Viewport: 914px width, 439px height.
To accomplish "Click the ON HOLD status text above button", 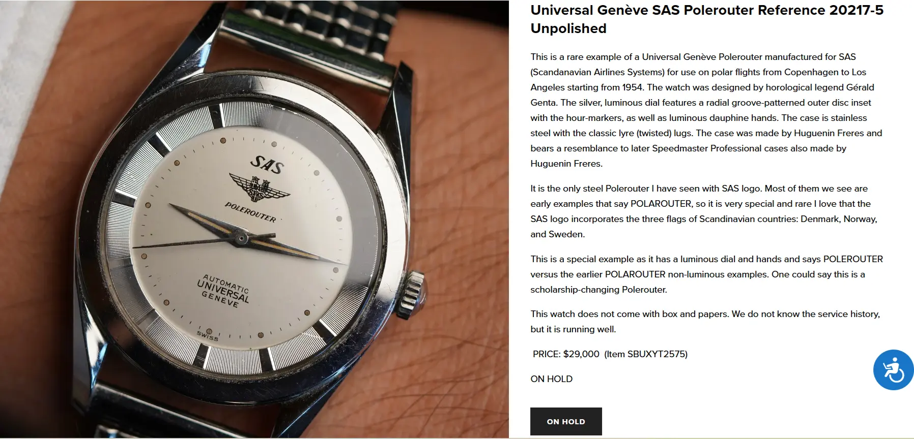I will (551, 379).
